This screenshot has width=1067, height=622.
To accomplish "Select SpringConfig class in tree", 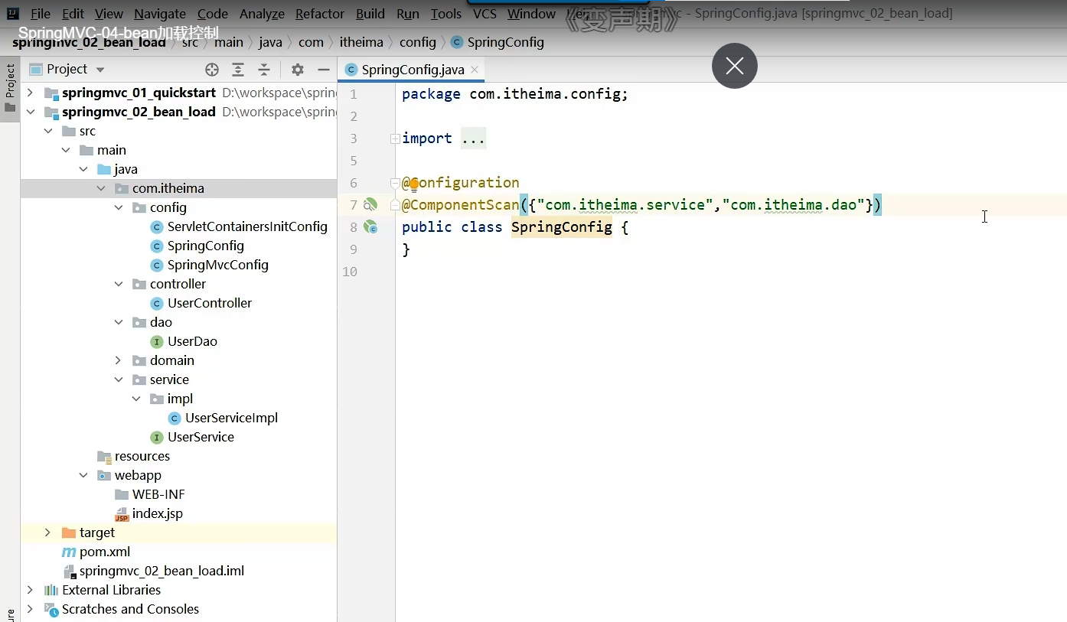I will tap(205, 246).
